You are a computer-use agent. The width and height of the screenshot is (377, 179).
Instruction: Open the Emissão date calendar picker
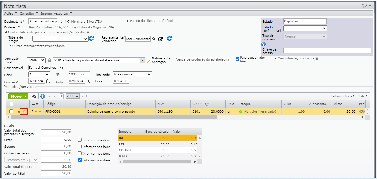point(48,81)
